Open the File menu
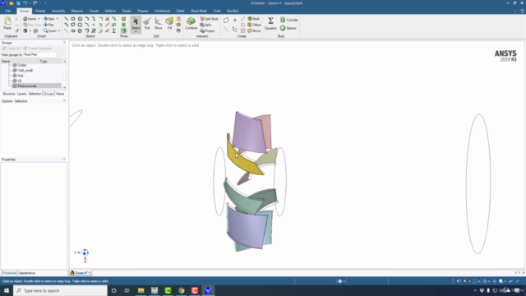 pos(7,11)
